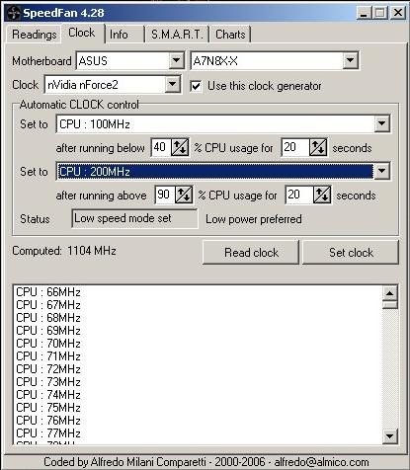410x470 pixels.
Task: Click the seconds field after running above
Action: (x=299, y=195)
